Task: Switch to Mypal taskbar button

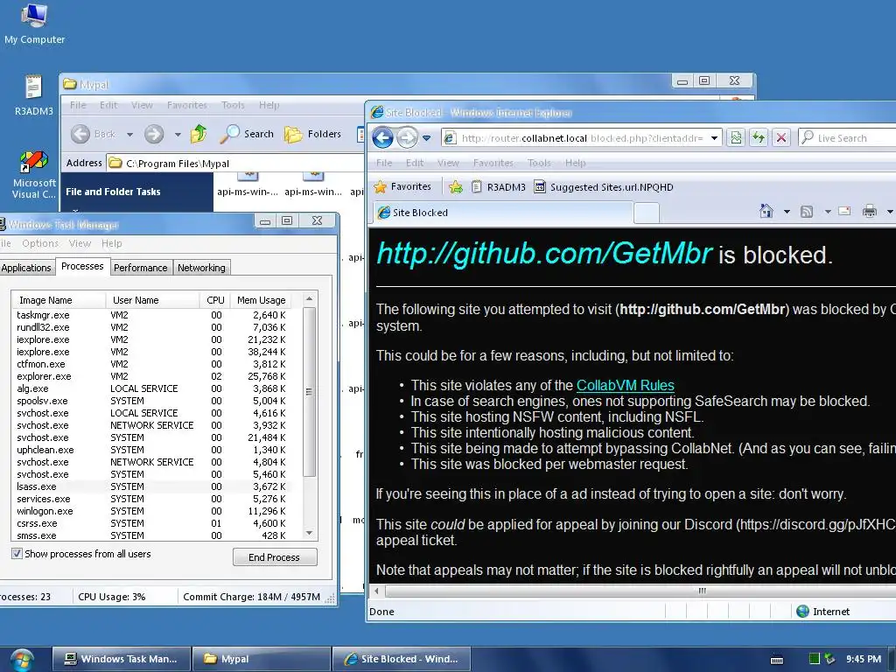Action: click(262, 659)
